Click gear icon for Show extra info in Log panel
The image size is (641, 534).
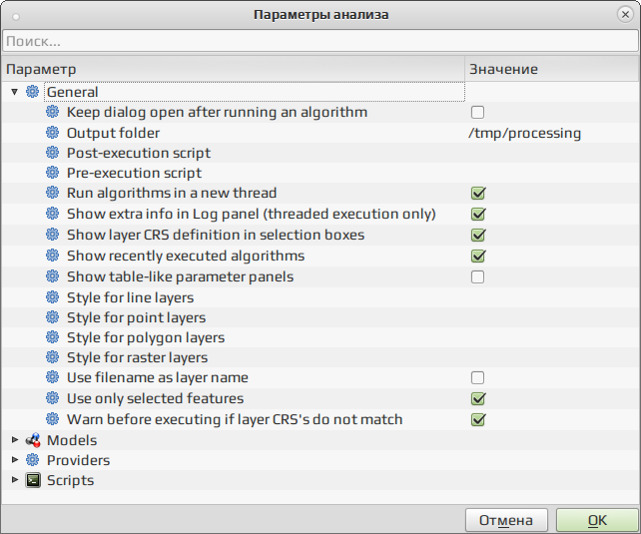click(x=52, y=214)
